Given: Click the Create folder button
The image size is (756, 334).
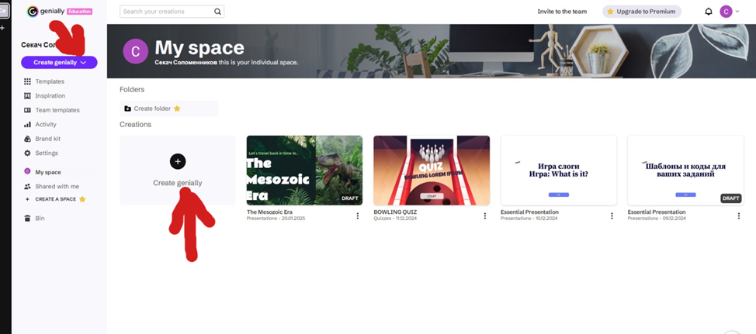Looking at the screenshot, I should [168, 108].
